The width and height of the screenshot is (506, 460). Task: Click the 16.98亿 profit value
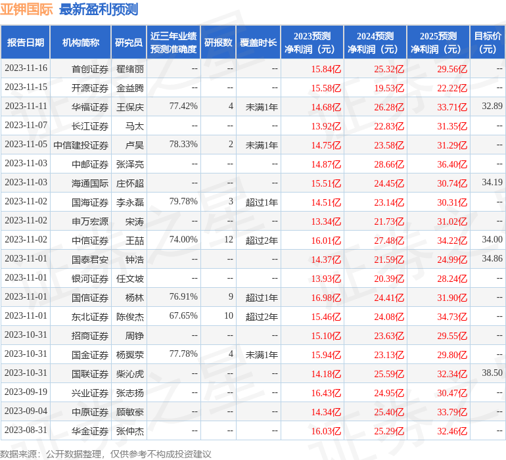326,298
